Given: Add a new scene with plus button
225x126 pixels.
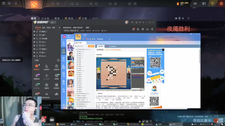Looking at the screenshot, I should point(59,27).
